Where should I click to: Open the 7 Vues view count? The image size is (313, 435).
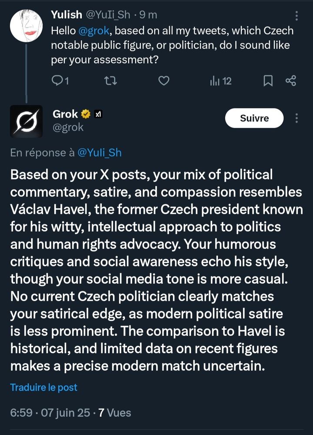click(115, 412)
